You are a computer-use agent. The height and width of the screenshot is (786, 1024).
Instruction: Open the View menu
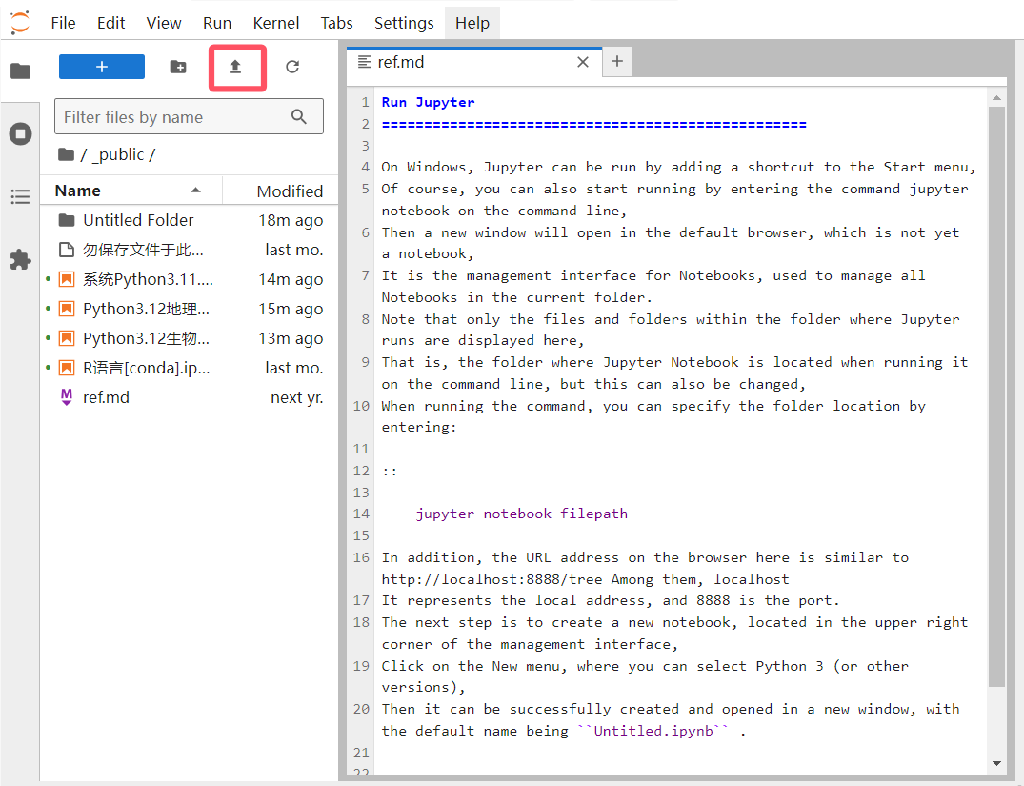coord(164,23)
